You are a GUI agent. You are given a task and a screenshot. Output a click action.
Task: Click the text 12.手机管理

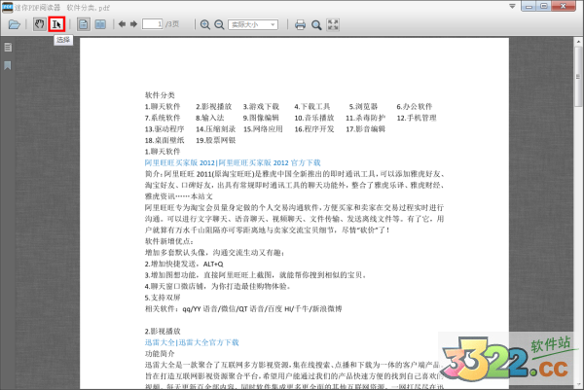pos(417,118)
